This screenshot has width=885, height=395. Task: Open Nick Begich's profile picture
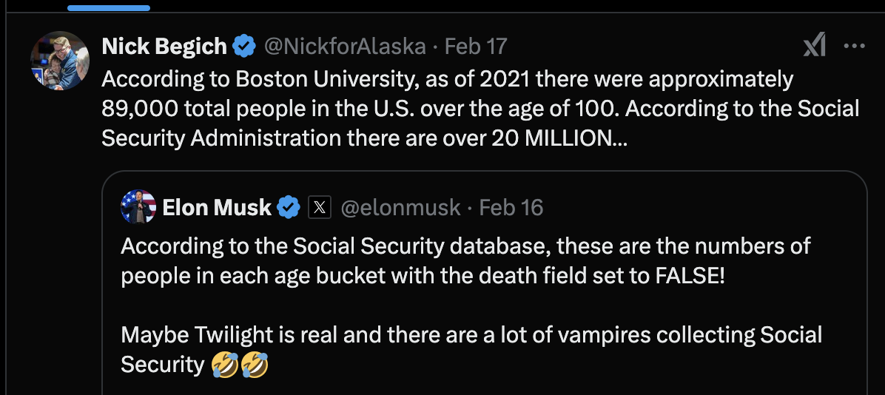(x=59, y=61)
